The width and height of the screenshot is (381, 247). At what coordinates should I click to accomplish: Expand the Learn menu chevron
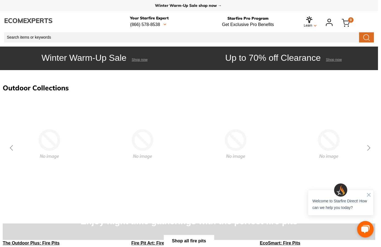(315, 26)
